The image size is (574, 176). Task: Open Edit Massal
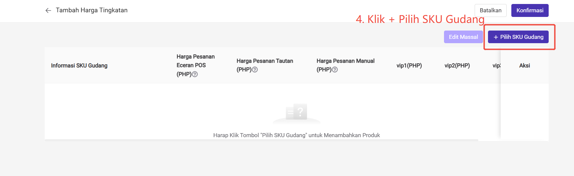(463, 37)
